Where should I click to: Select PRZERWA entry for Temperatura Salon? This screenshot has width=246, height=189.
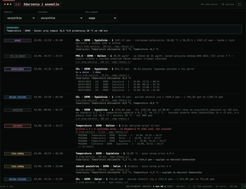coord(119,138)
